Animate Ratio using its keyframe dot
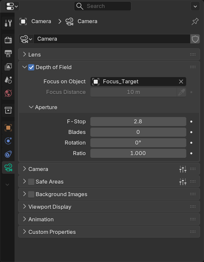Image resolution: width=204 pixels, height=262 pixels. [191, 153]
